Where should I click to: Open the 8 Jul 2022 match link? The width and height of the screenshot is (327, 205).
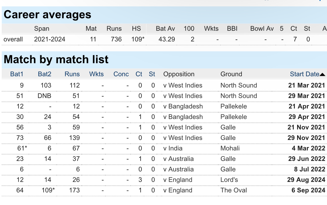(309, 169)
